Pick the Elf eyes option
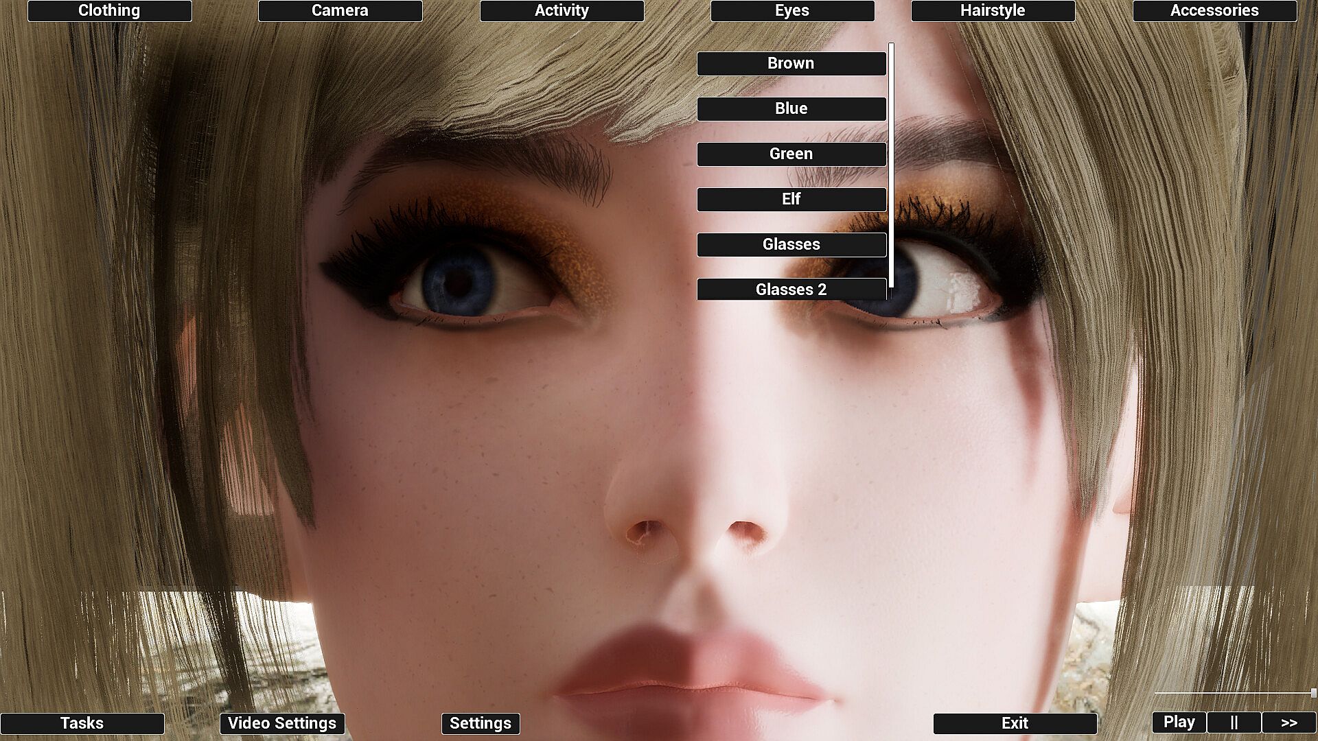1318x741 pixels. click(x=791, y=200)
